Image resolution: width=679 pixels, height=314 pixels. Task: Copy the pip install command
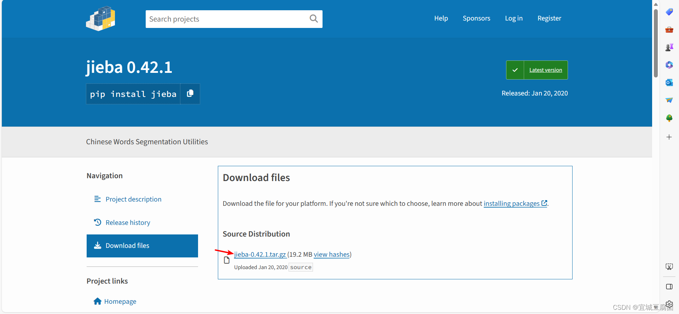pos(190,94)
